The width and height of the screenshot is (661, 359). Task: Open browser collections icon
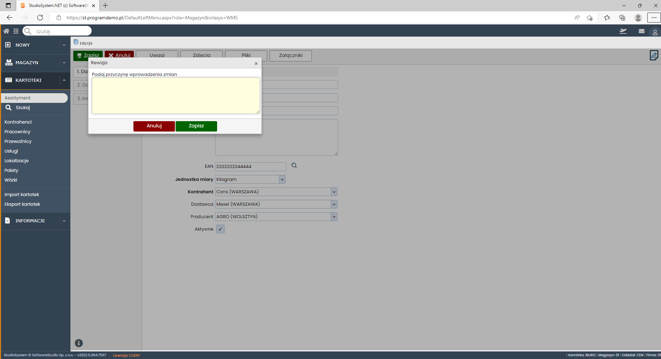click(x=622, y=18)
